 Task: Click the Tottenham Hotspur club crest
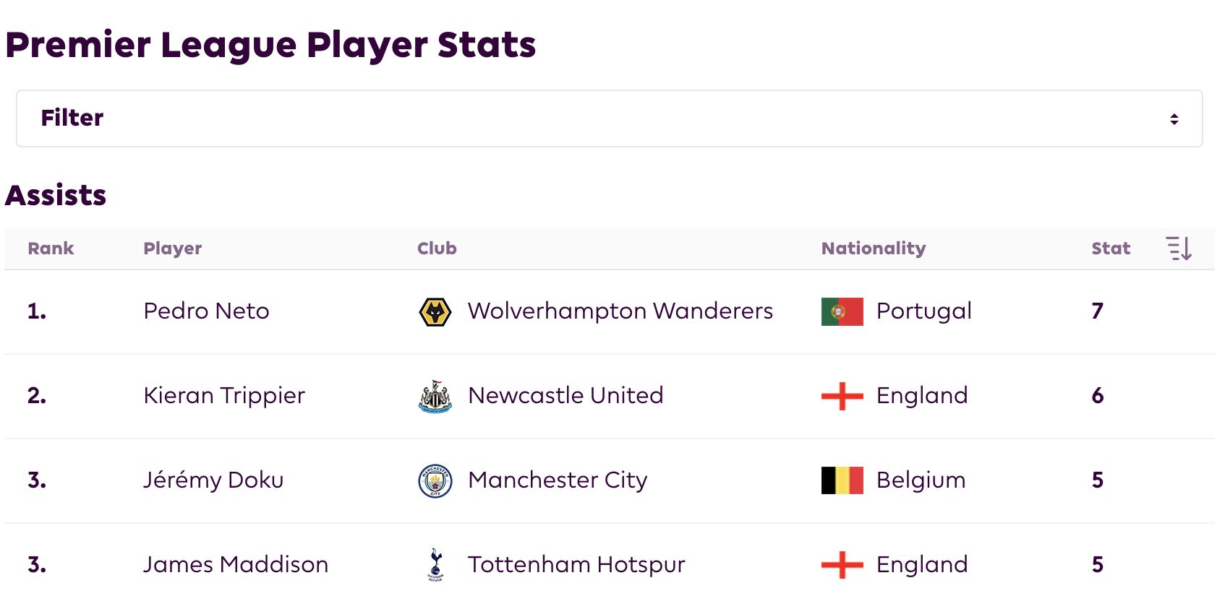coord(435,565)
